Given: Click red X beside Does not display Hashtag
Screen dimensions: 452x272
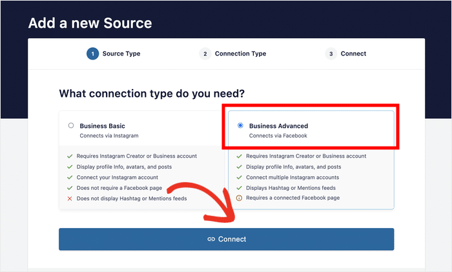Looking at the screenshot, I should [x=70, y=198].
